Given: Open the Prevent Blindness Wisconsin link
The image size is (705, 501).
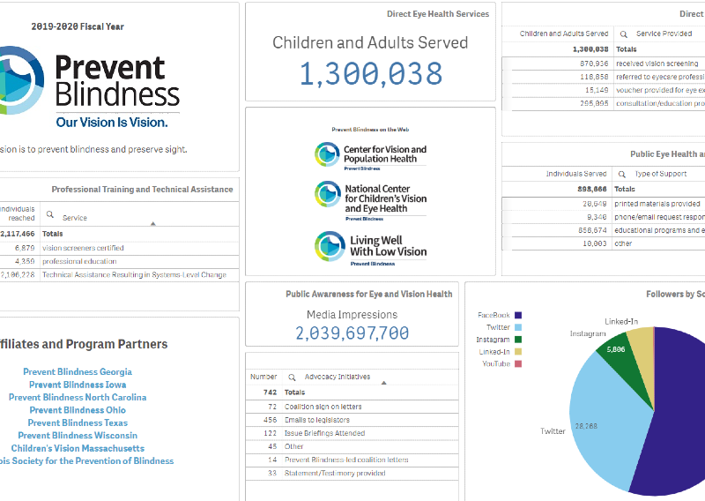Looking at the screenshot, I should [x=78, y=435].
